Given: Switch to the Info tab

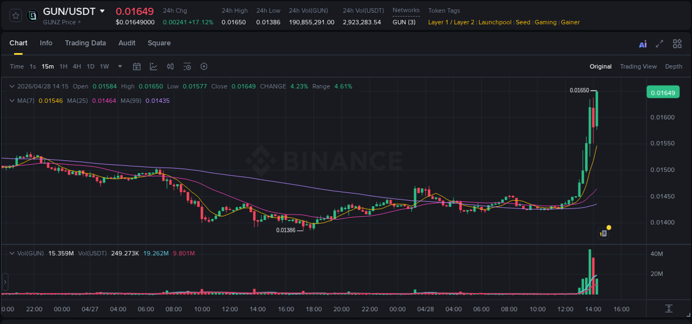Looking at the screenshot, I should (x=46, y=43).
